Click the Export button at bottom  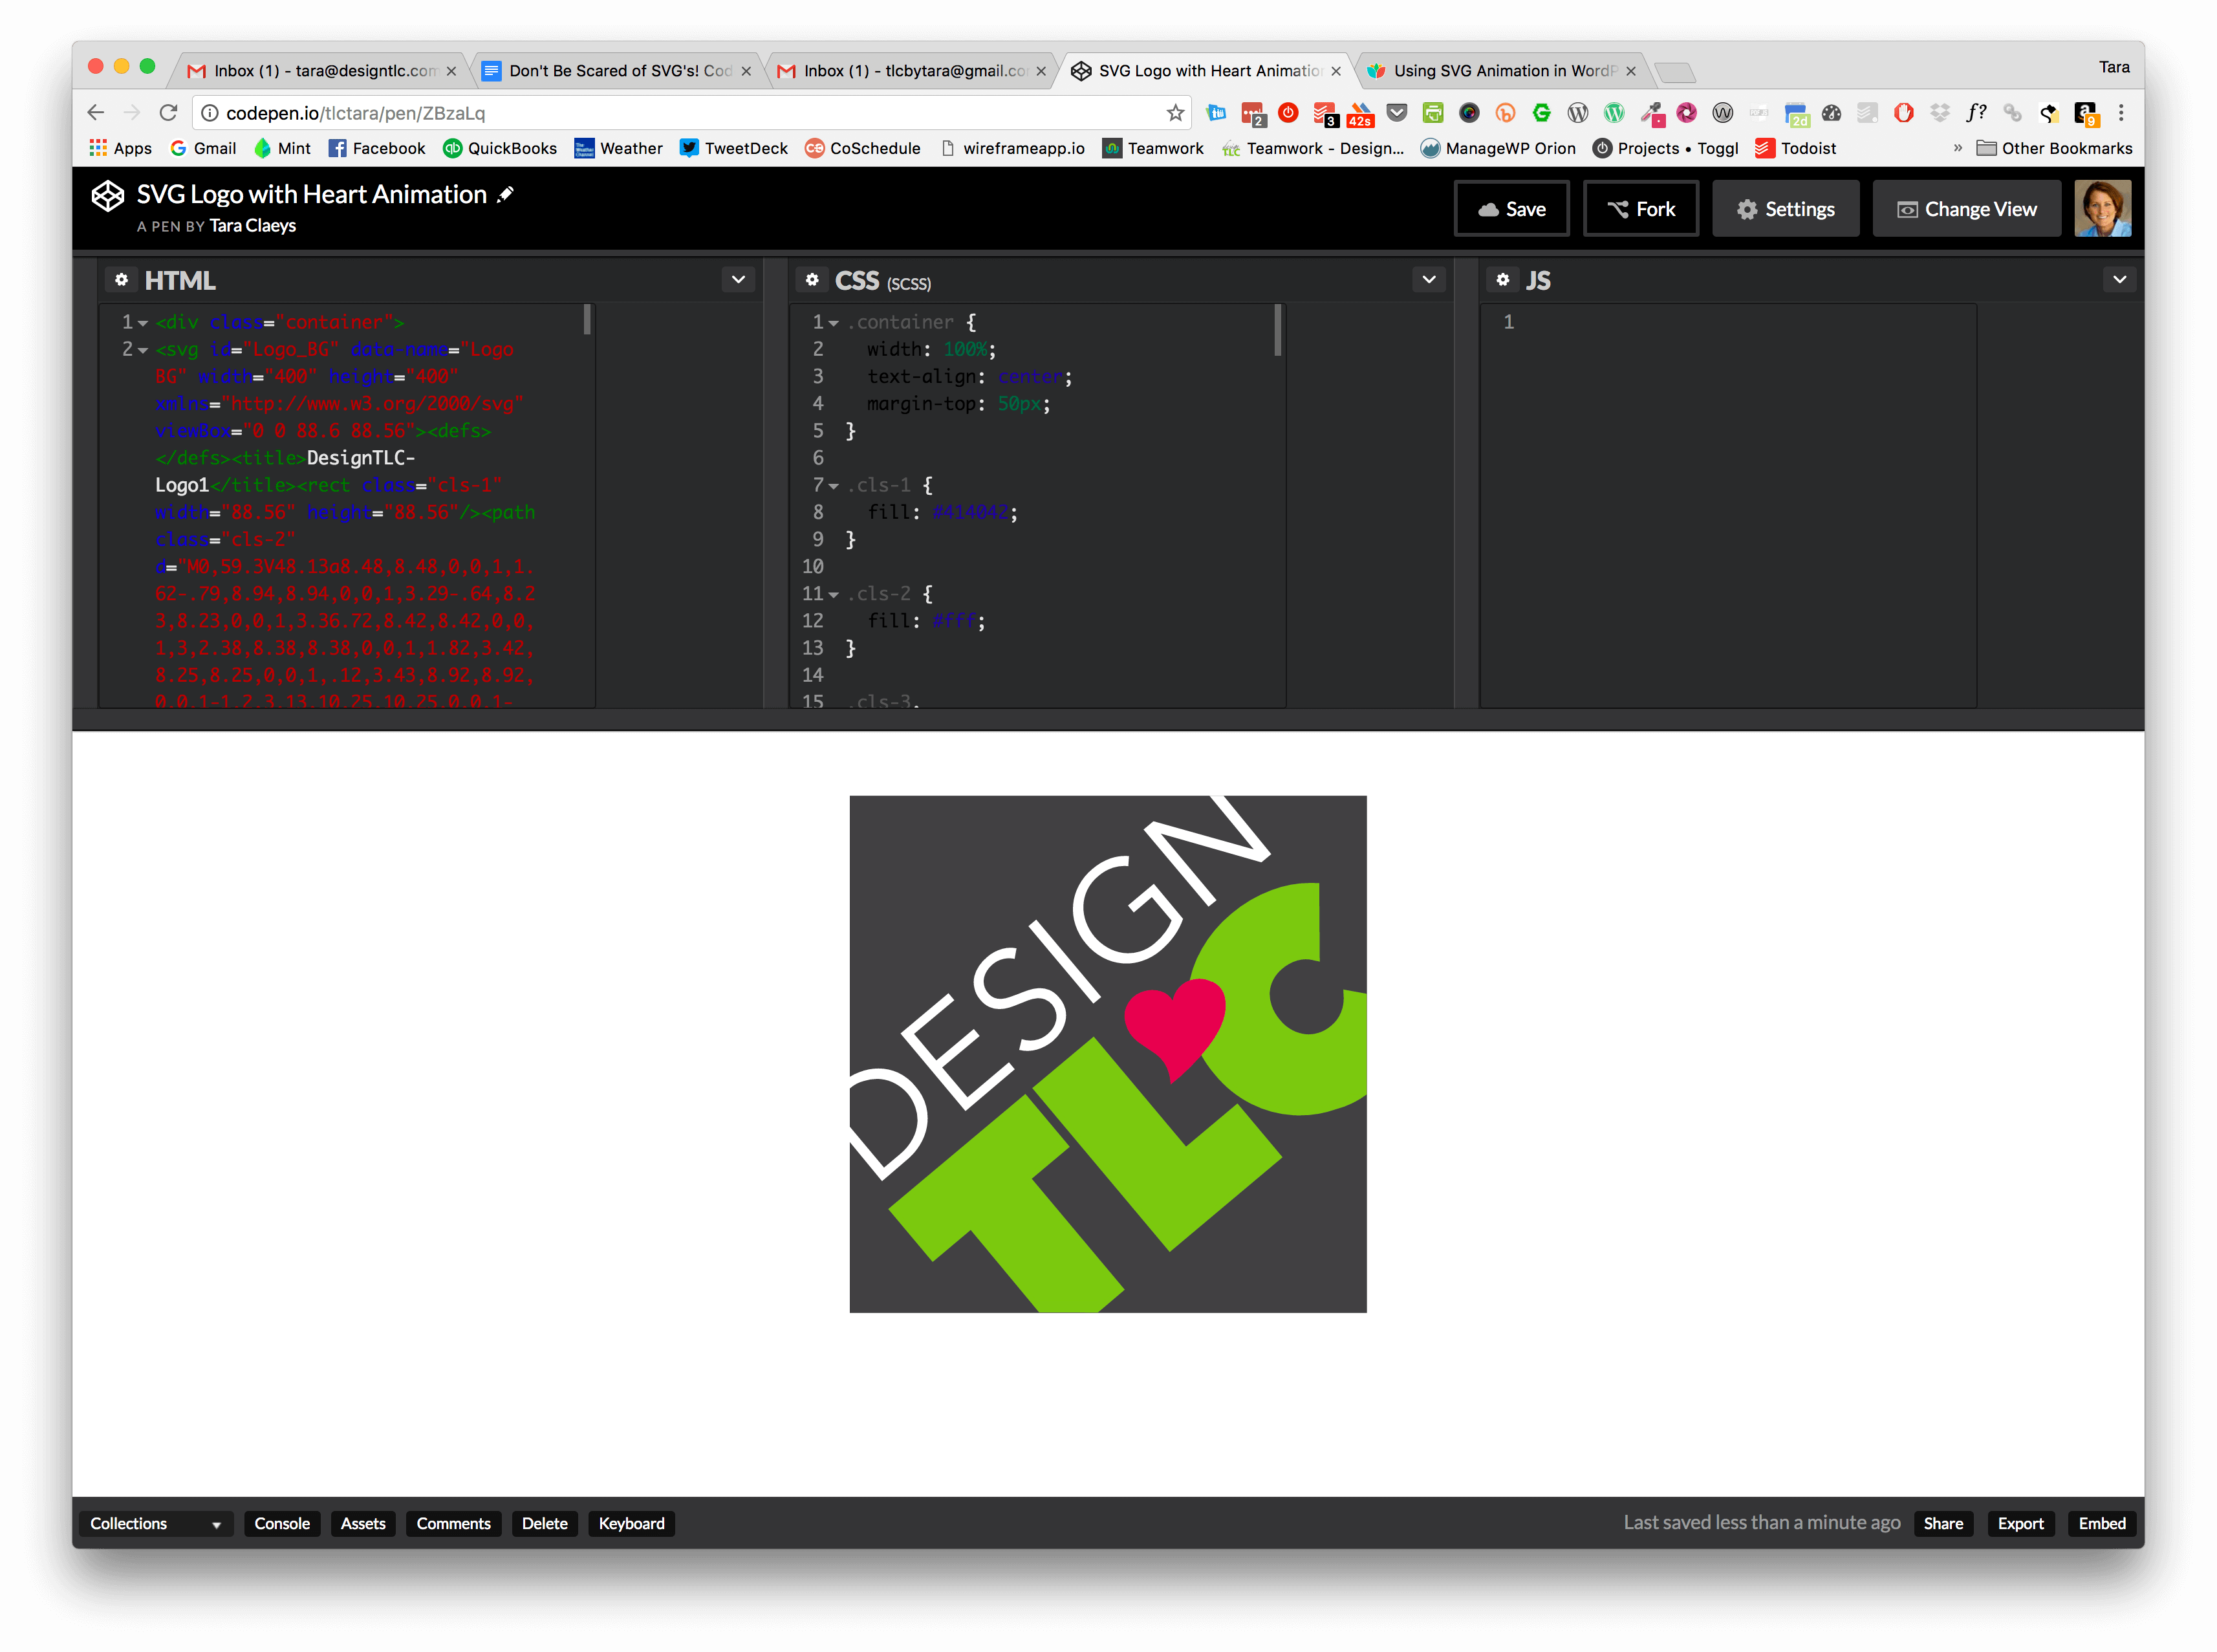pos(2018,1523)
